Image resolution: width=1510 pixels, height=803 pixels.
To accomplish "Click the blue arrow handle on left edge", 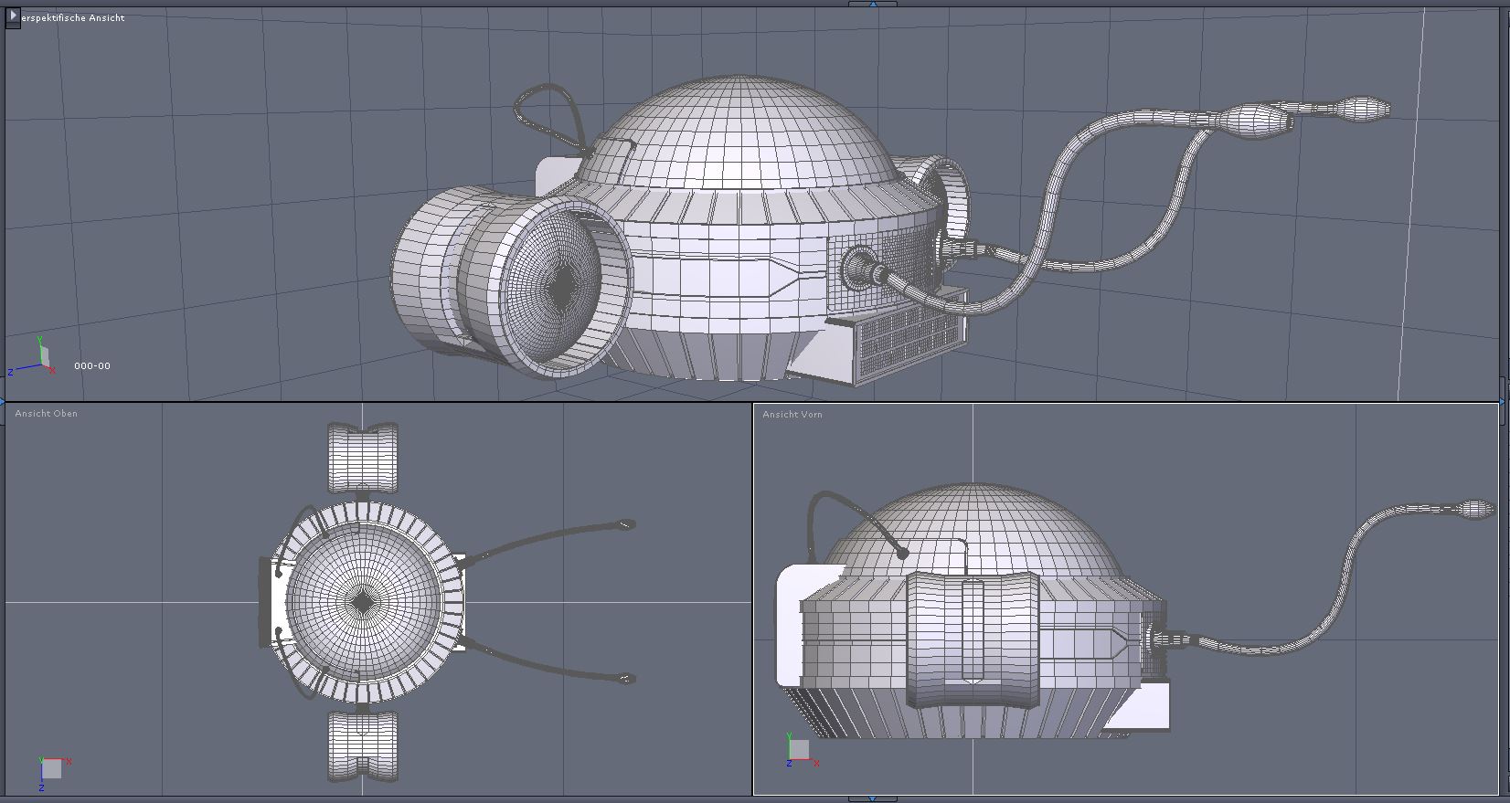I will (x=3, y=401).
